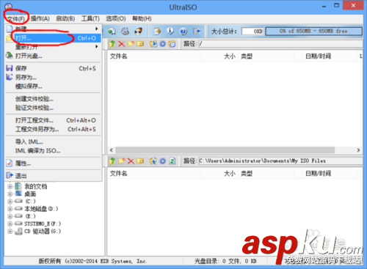Choose 工程文件另存为... menu entry
This screenshot has width=367, height=269.
(53, 129)
